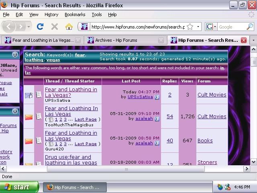Open the Edit menu
257x193 pixels.
pyautogui.click(x=19, y=14)
